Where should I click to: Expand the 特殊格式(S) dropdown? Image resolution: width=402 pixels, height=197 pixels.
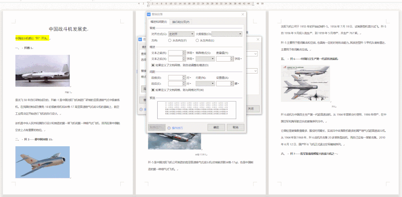coord(205,59)
